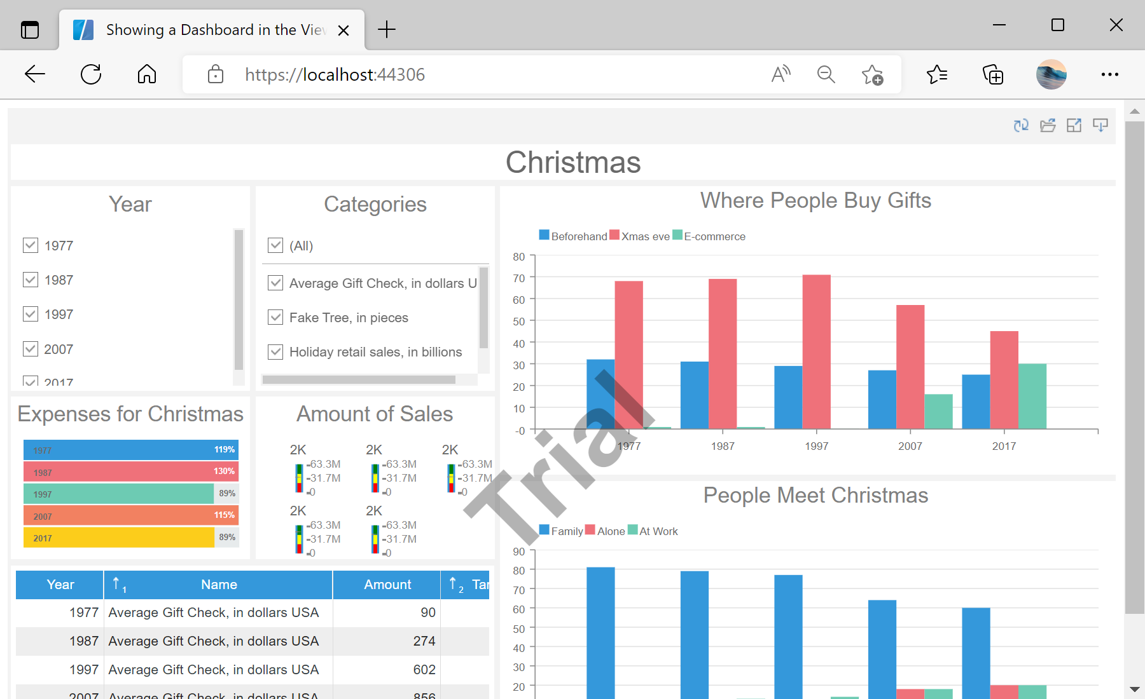Click the browser page refresh button
This screenshot has height=699, width=1145.
[x=91, y=74]
